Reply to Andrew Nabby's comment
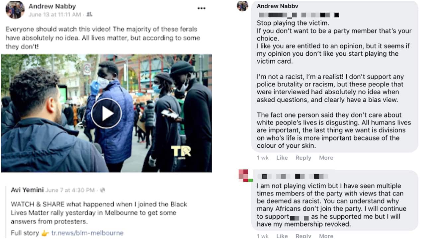The height and width of the screenshot is (239, 425). [x=303, y=158]
